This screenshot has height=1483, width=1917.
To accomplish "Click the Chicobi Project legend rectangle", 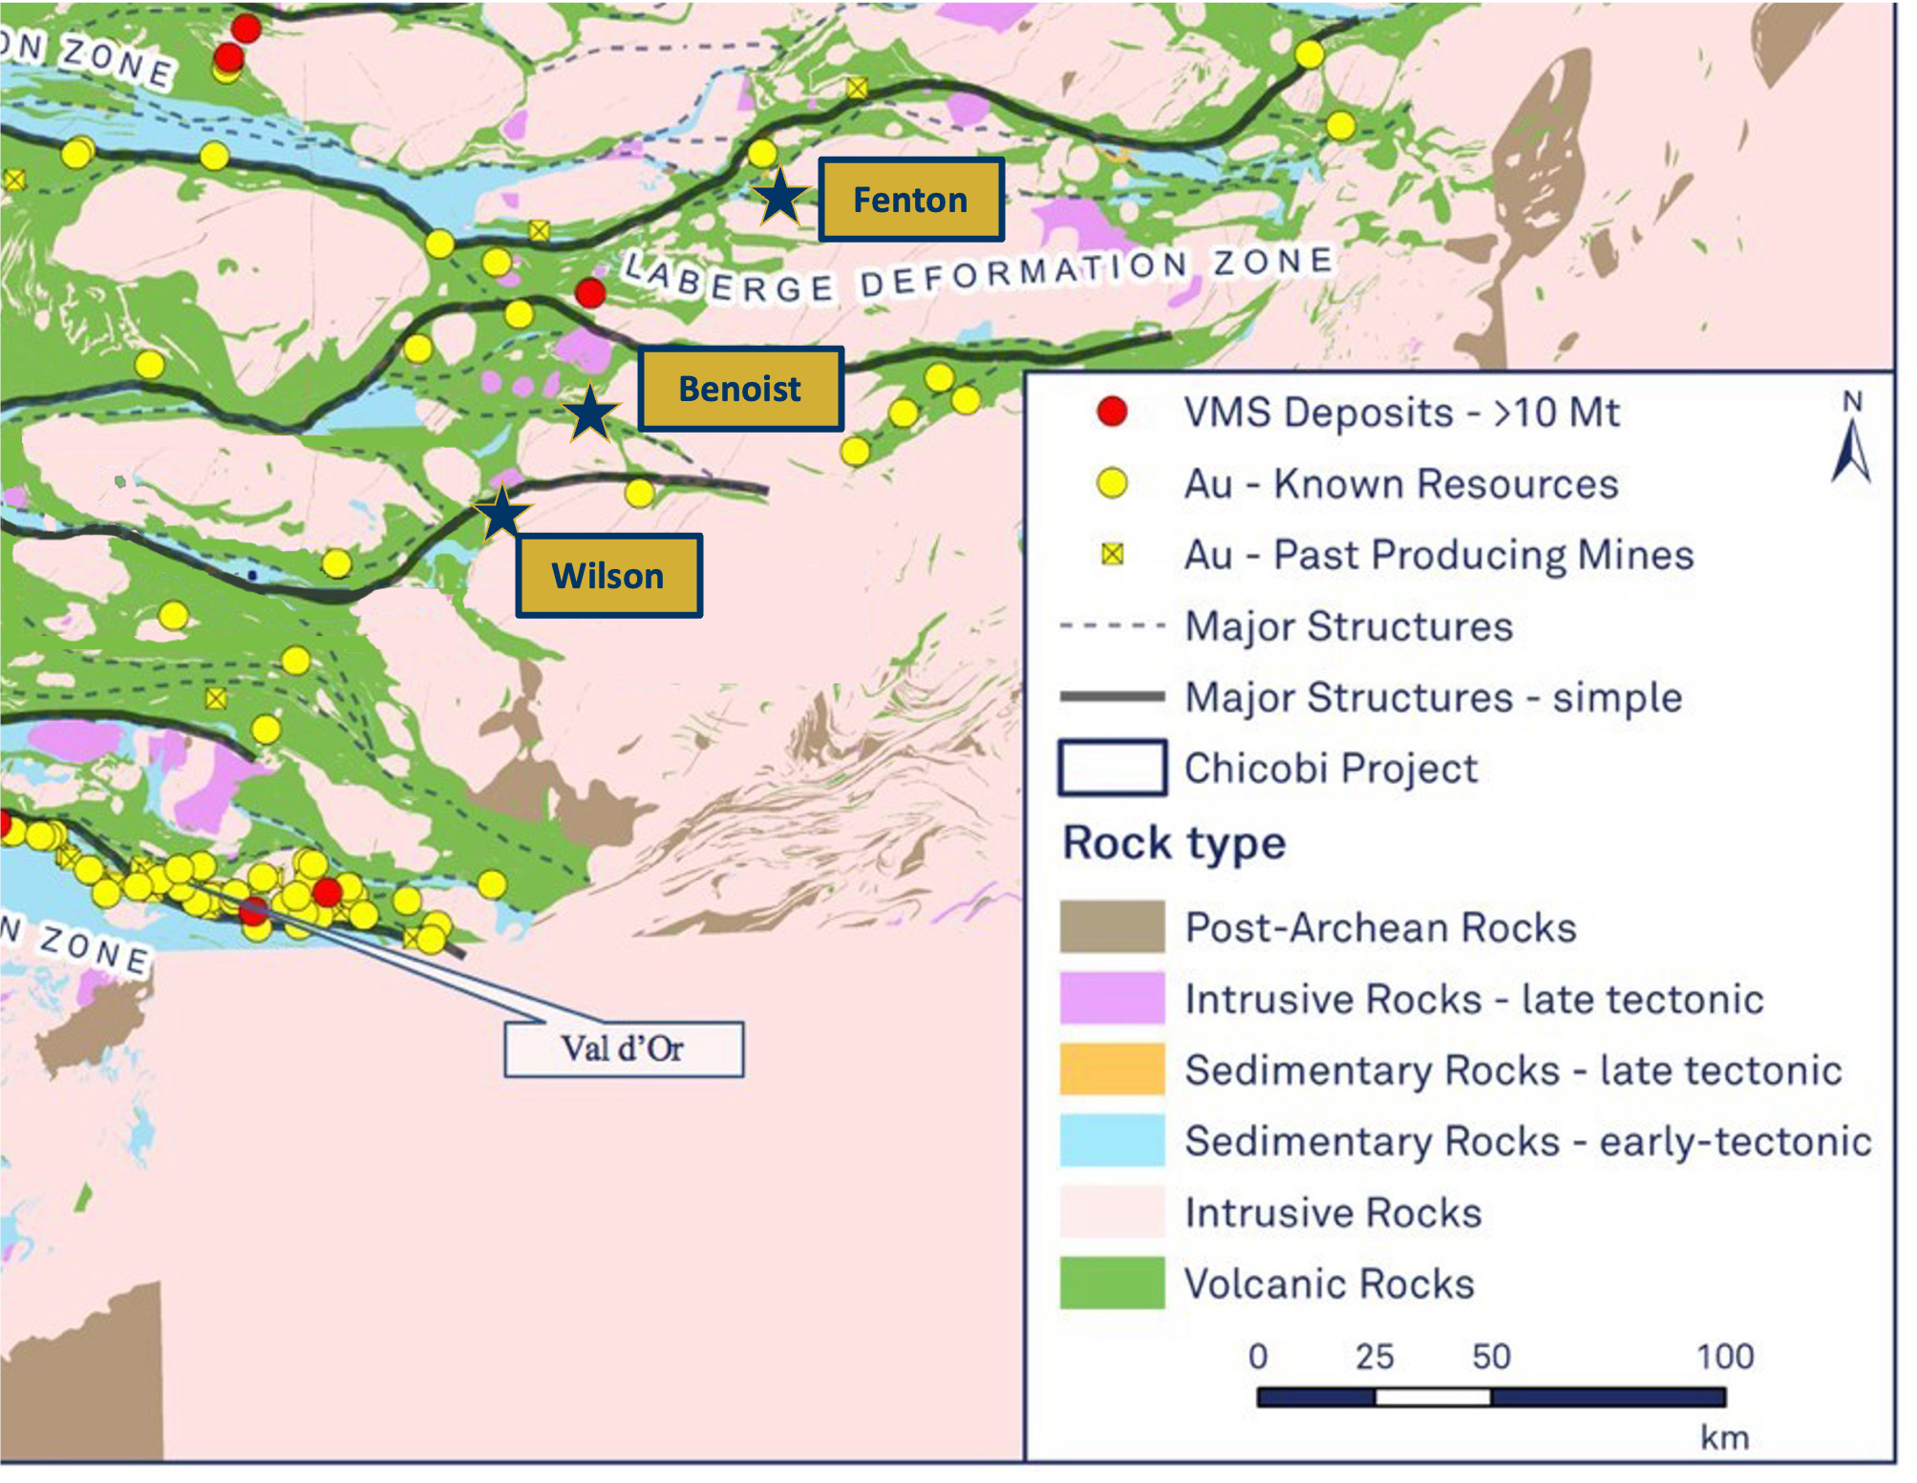I will click(1112, 768).
